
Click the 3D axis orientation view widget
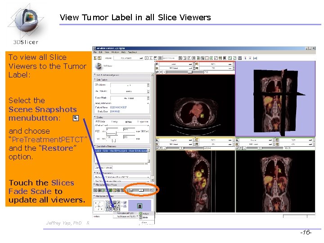click(x=99, y=206)
